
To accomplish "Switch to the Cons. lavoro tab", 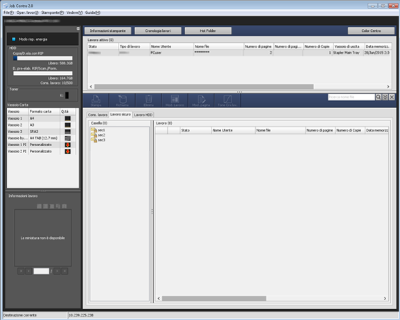I will coord(98,115).
